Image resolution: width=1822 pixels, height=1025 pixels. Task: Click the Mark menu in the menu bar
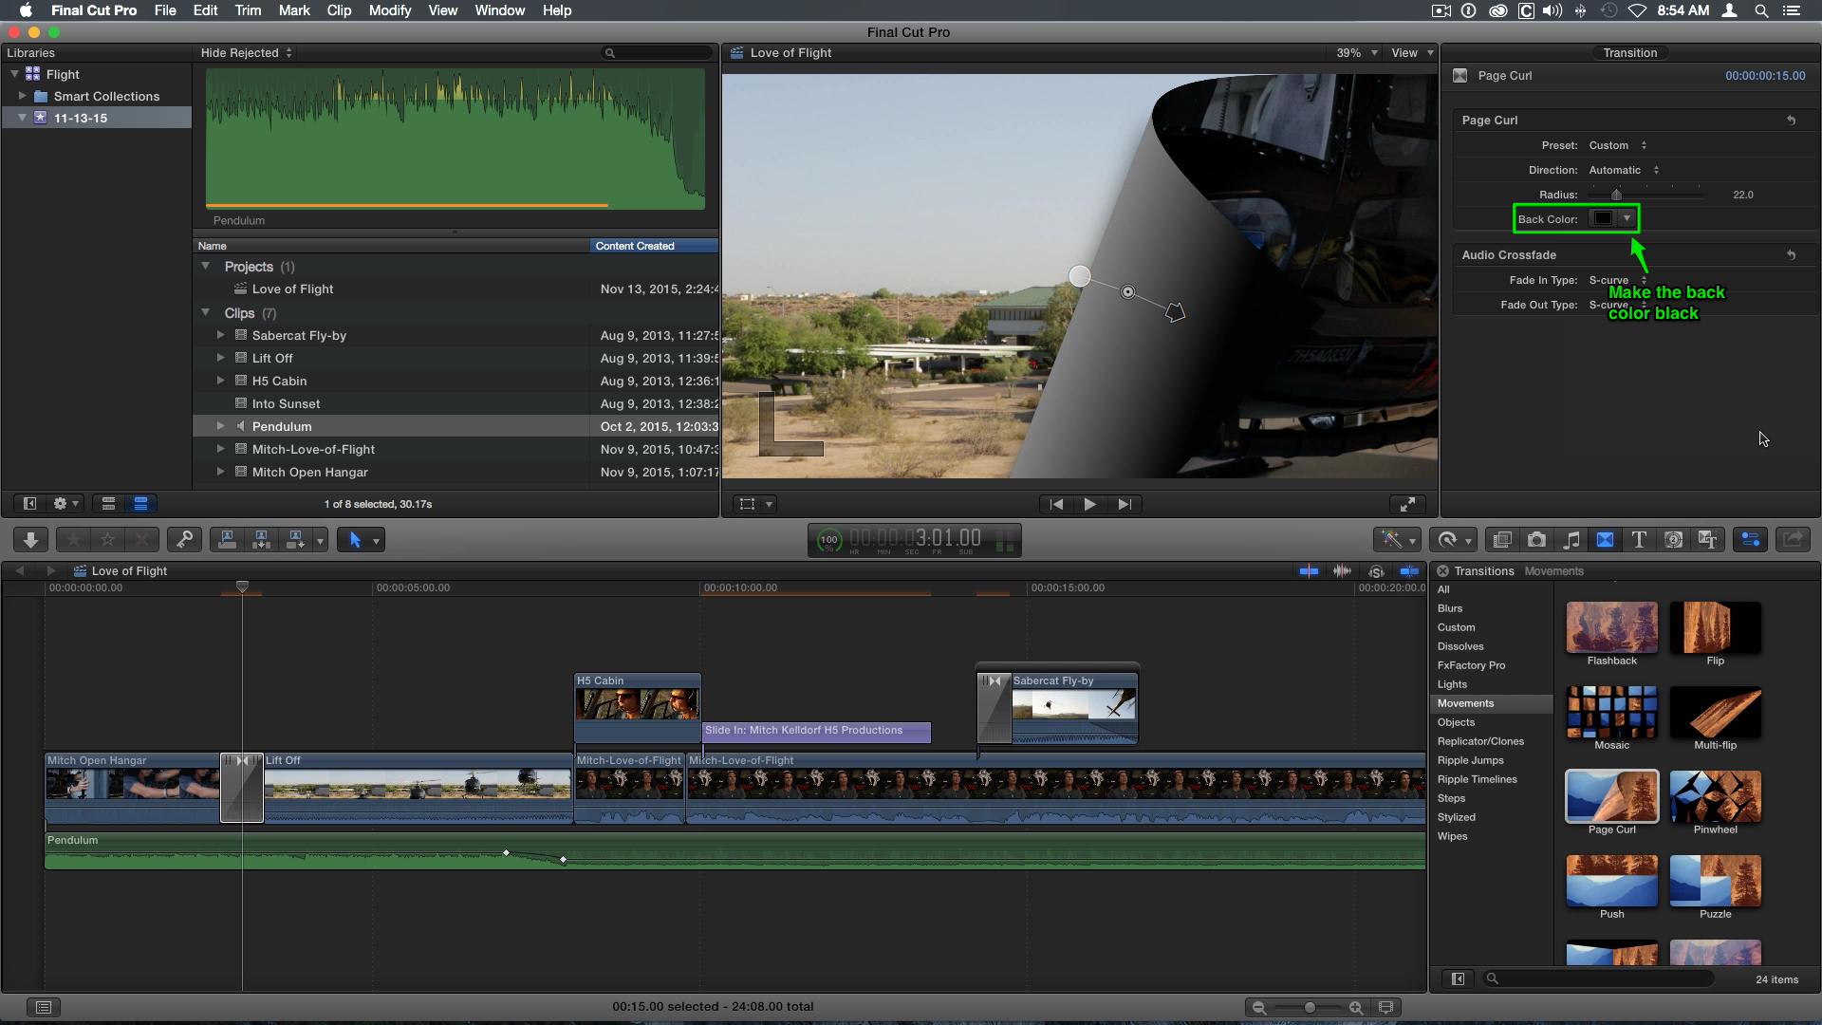click(293, 10)
